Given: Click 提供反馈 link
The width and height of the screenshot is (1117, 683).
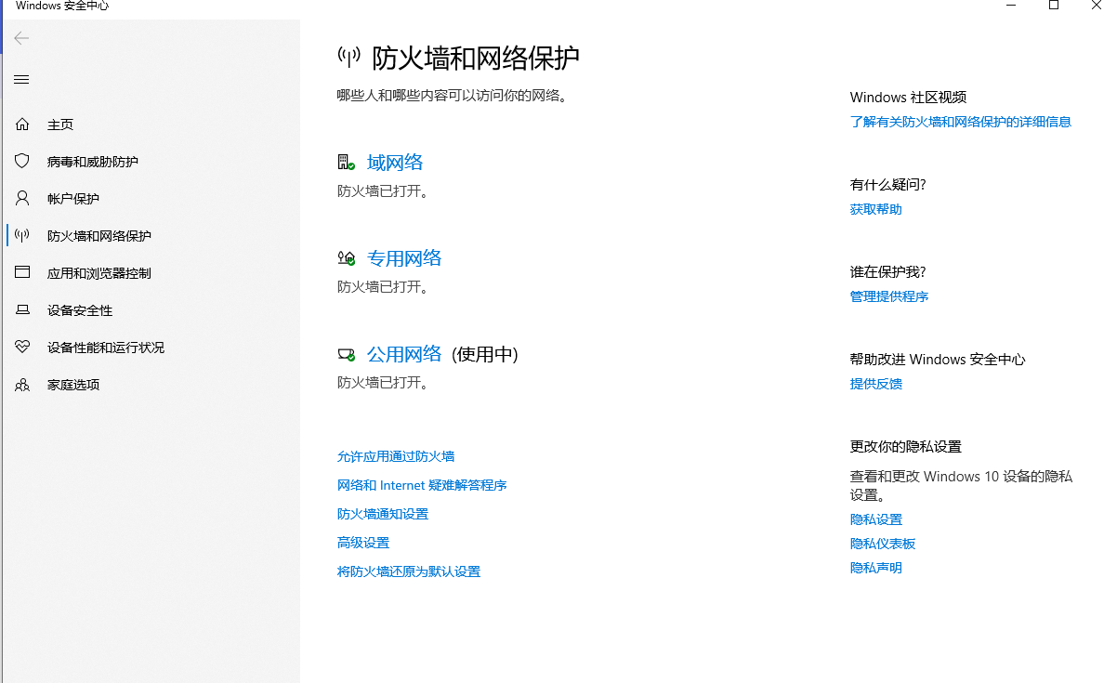Looking at the screenshot, I should tap(876, 384).
